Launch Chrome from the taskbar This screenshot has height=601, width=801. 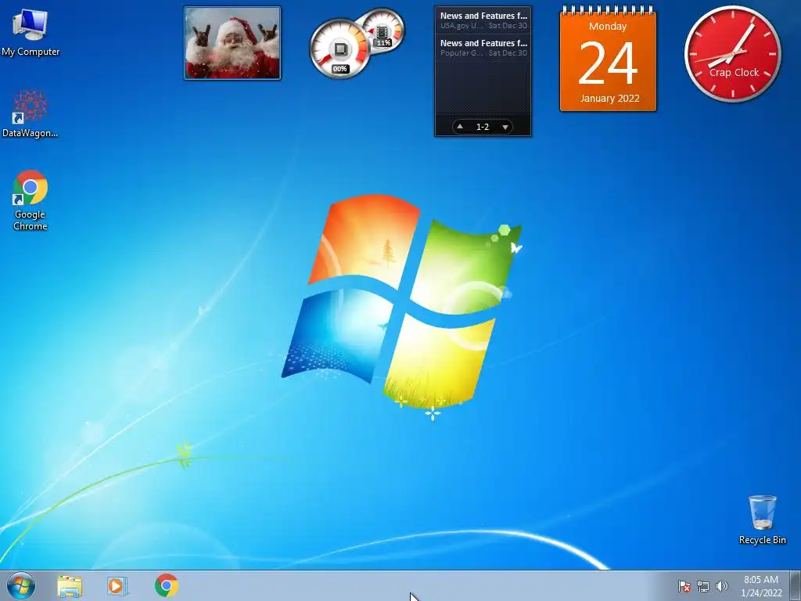click(x=167, y=585)
